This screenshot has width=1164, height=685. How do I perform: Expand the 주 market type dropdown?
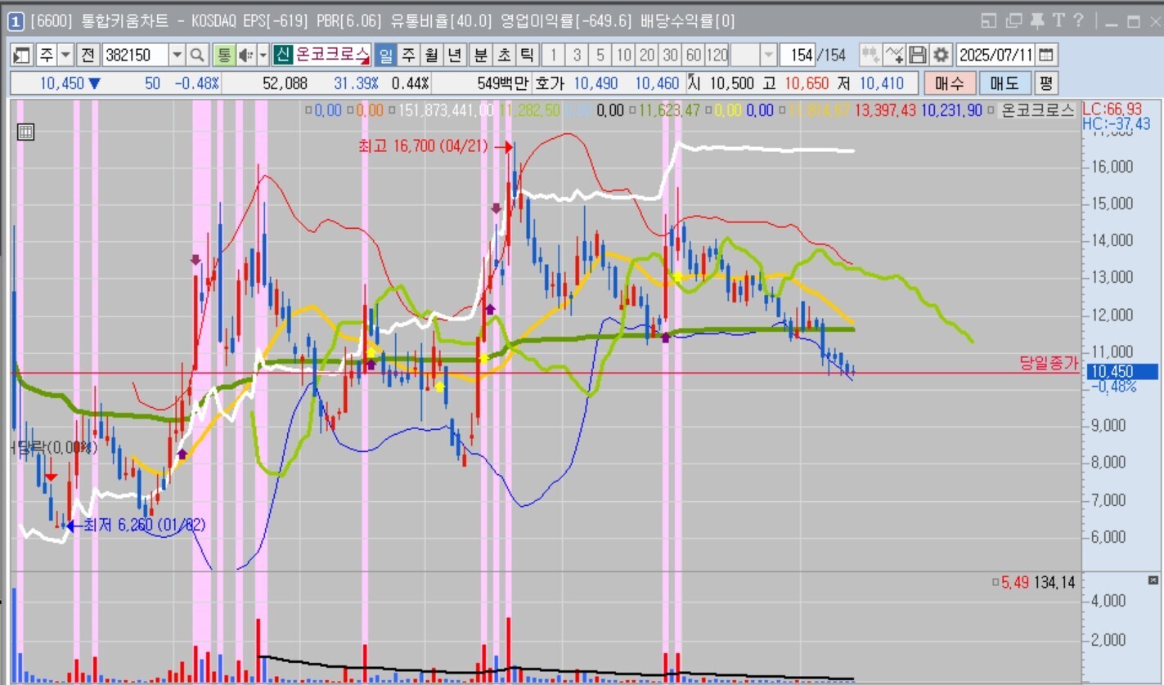click(x=66, y=56)
